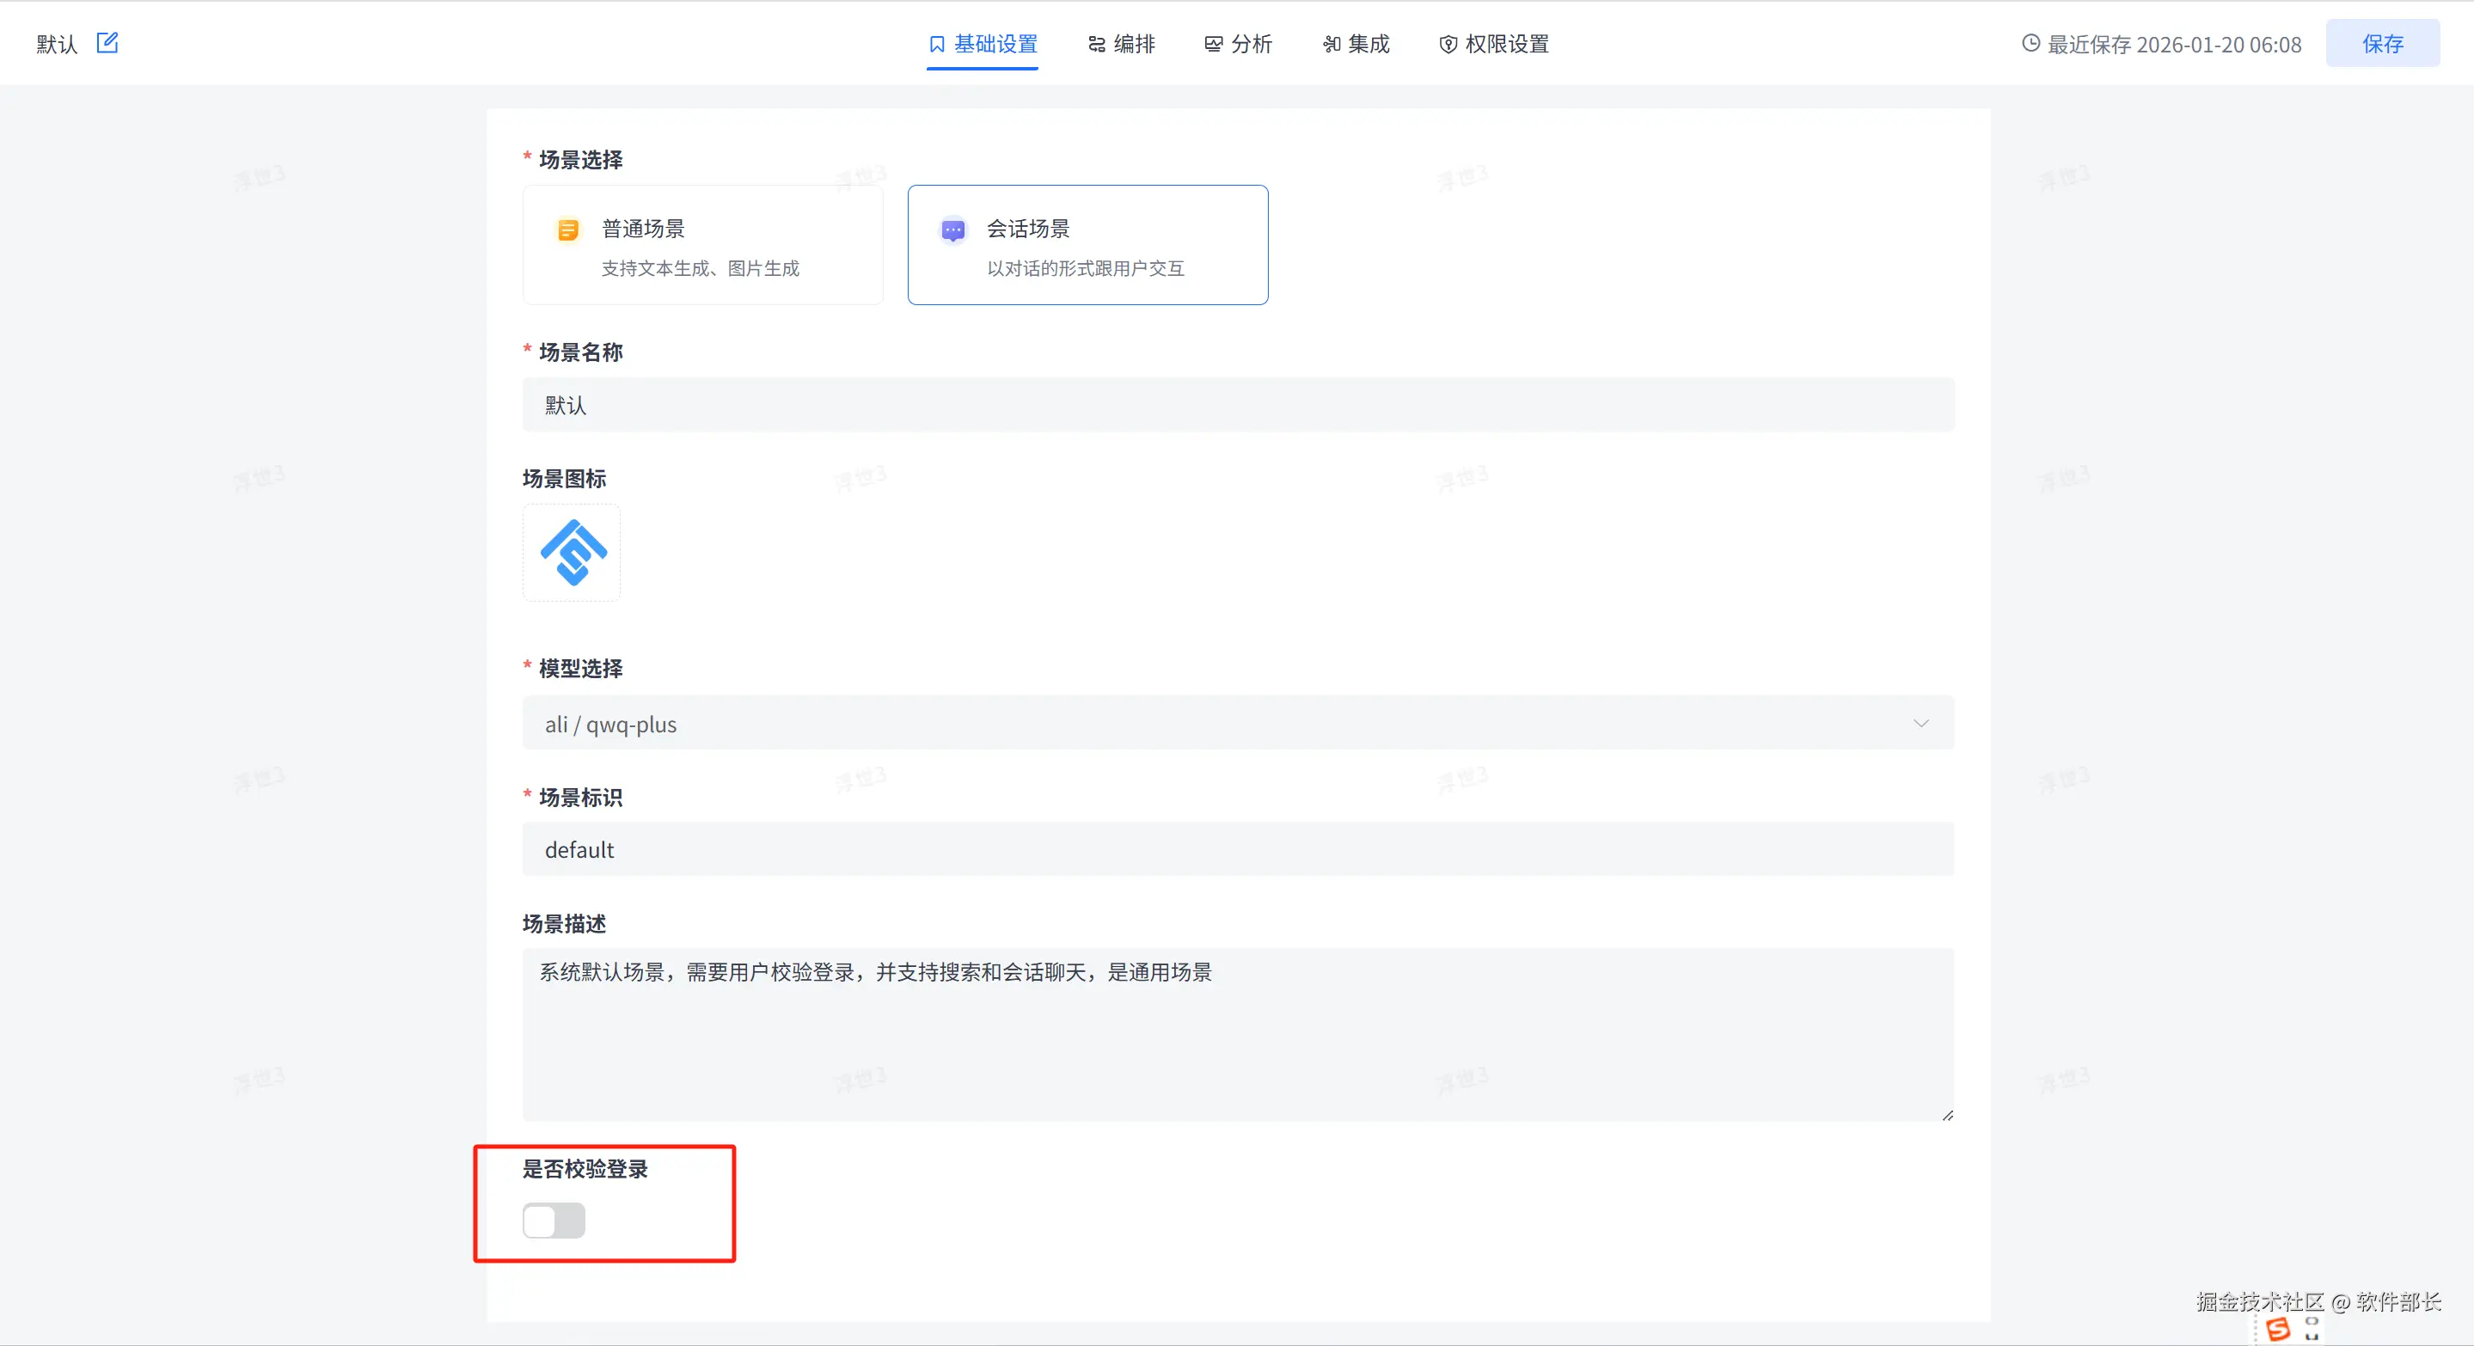
Task: Switch to the 集成 tab
Action: point(1356,44)
